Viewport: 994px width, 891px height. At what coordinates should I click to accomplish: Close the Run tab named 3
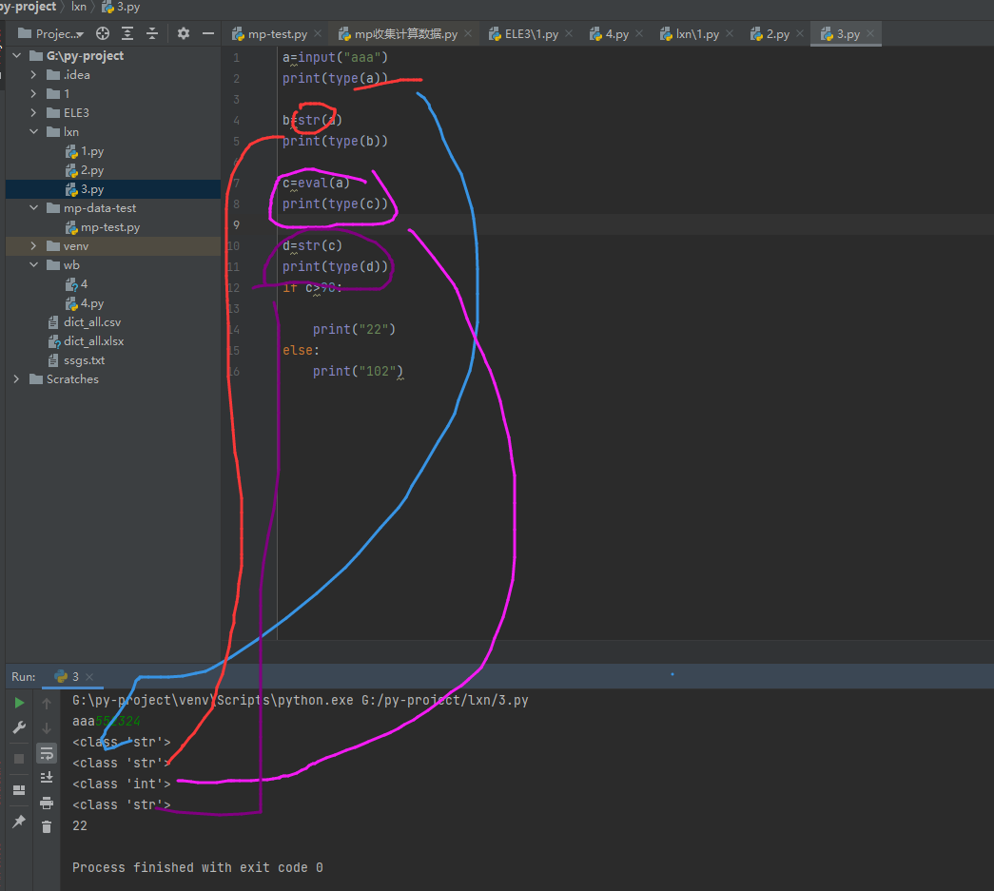(89, 677)
